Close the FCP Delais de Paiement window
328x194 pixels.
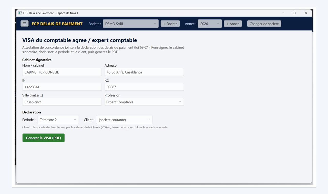point(306,13)
